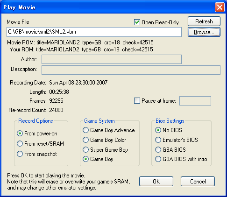Choose Super Game Boy system
Screen dimensions: 227x197
pyautogui.click(x=86, y=150)
